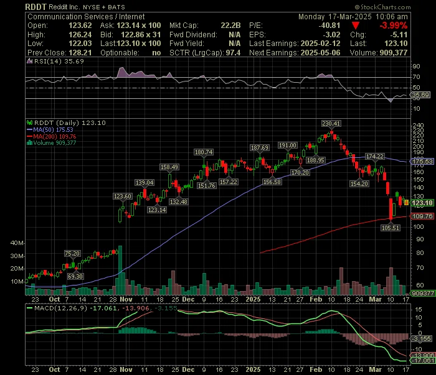The image size is (436, 375).
Task: Click the 170.20 price annotation
Action: pyautogui.click(x=300, y=173)
